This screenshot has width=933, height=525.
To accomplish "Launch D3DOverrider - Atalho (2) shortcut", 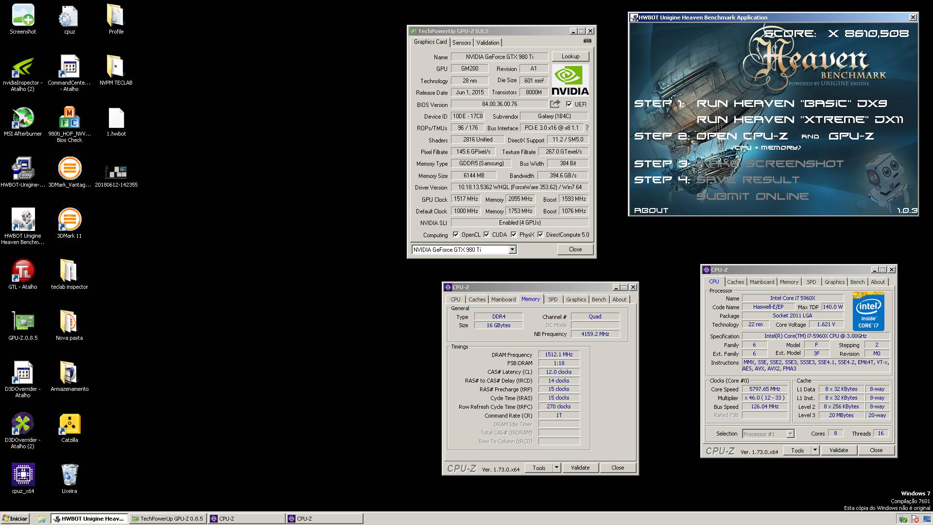I will (23, 431).
